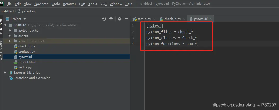This screenshot has height=110, width=279.
Task: Click the test_a.py Python file icon in tree
Action: pos(15,68)
